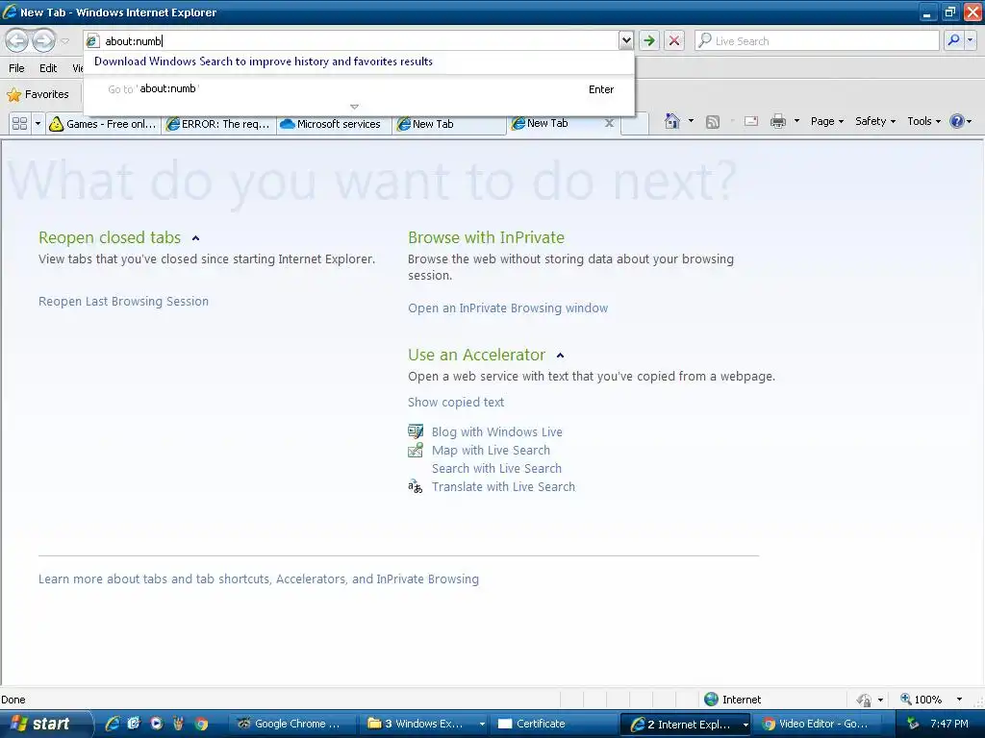Switch to the ERROR: The req... tab

coord(218,124)
